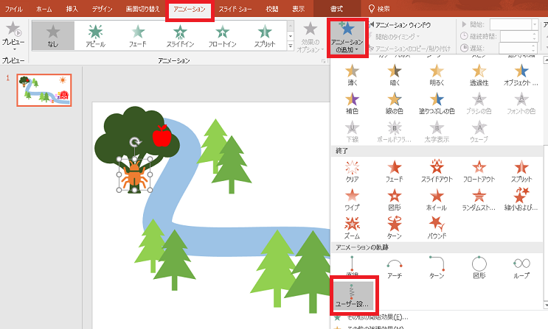The height and width of the screenshot is (329, 548).
Task: Open the 効果のオプション dropdown
Action: pos(310,37)
